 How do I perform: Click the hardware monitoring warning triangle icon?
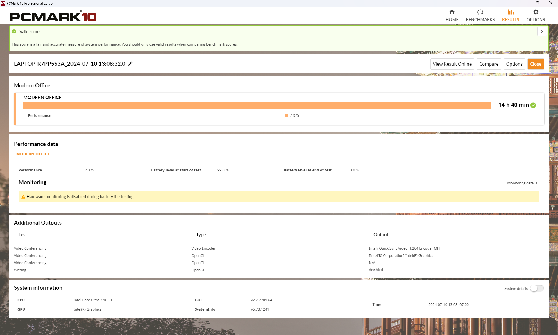[x=23, y=197]
